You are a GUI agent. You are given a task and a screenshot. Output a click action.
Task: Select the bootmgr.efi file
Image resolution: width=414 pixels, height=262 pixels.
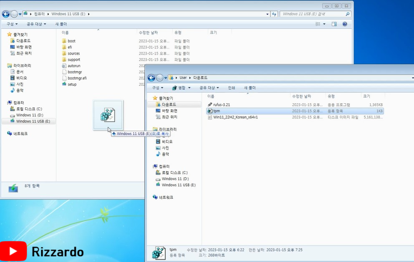point(77,78)
